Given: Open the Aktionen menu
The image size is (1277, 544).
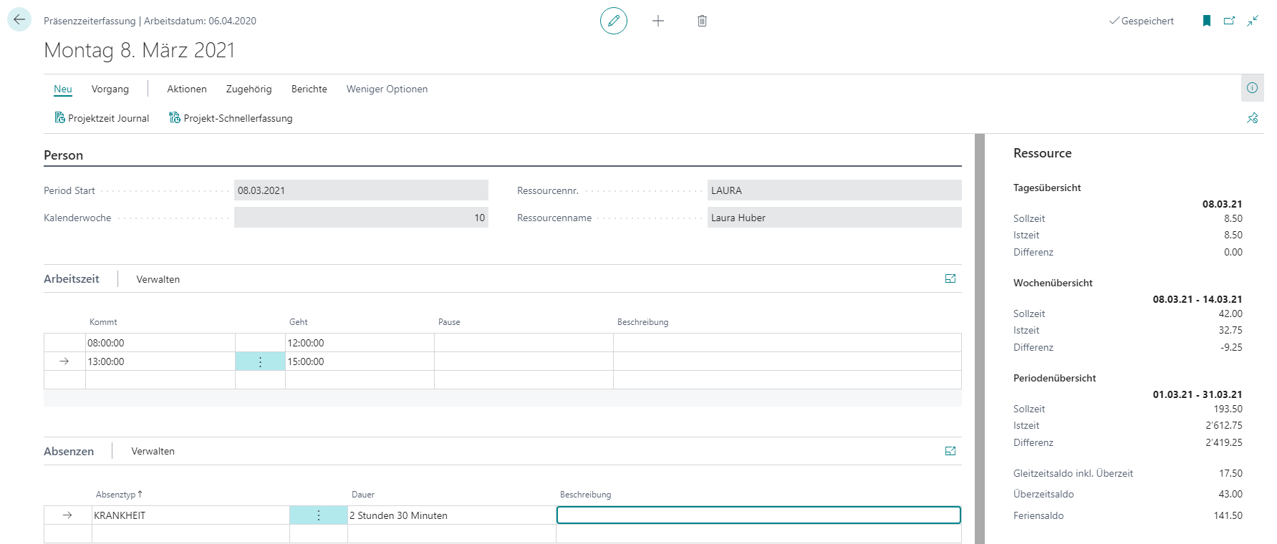Looking at the screenshot, I should point(187,89).
